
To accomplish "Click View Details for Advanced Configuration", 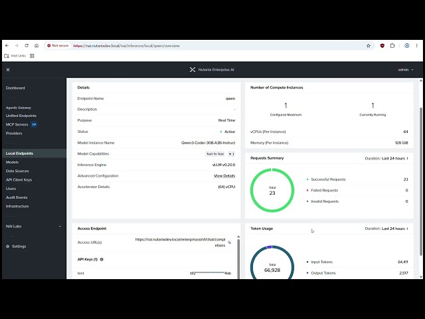I will click(x=224, y=175).
